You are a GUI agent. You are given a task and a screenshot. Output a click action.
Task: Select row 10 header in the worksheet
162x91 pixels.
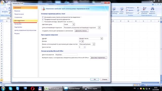(x=2, y=45)
